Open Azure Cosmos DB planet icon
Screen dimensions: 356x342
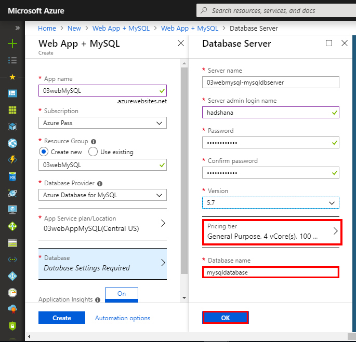12,193
